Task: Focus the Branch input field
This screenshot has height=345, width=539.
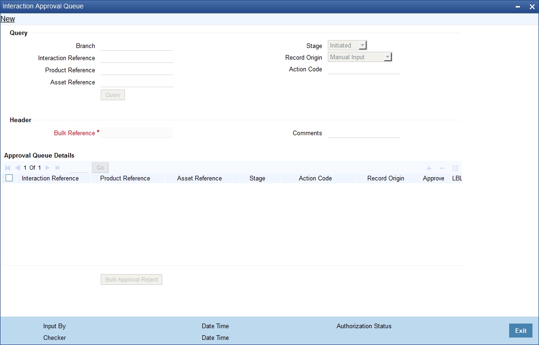Action: click(137, 46)
